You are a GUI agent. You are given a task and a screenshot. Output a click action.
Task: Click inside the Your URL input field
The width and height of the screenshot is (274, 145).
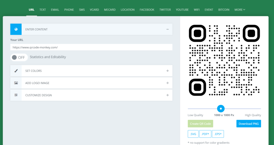pos(91,47)
